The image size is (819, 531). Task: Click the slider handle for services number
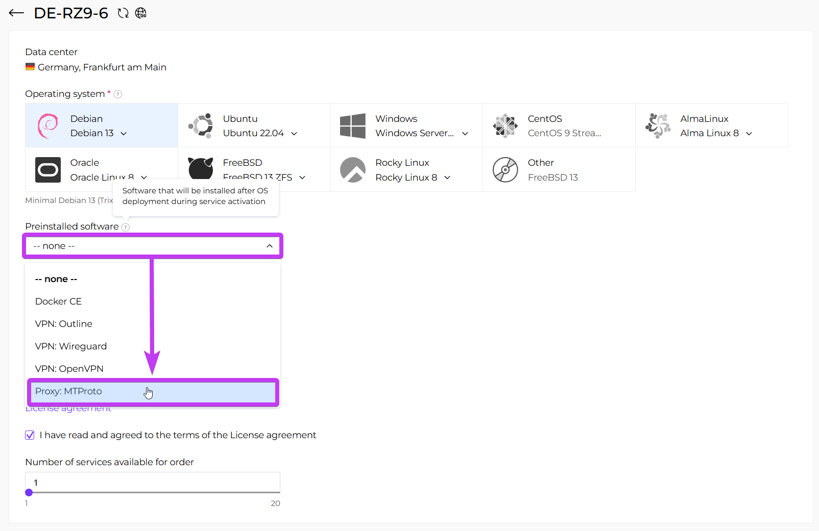(29, 493)
